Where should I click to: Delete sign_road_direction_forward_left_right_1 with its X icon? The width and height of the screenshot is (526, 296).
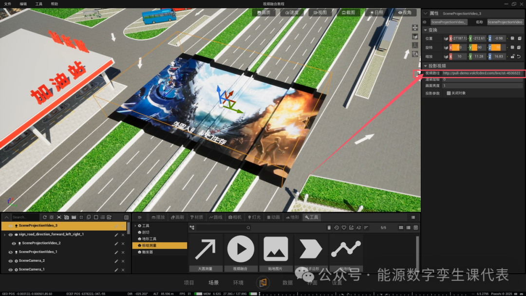(123, 235)
